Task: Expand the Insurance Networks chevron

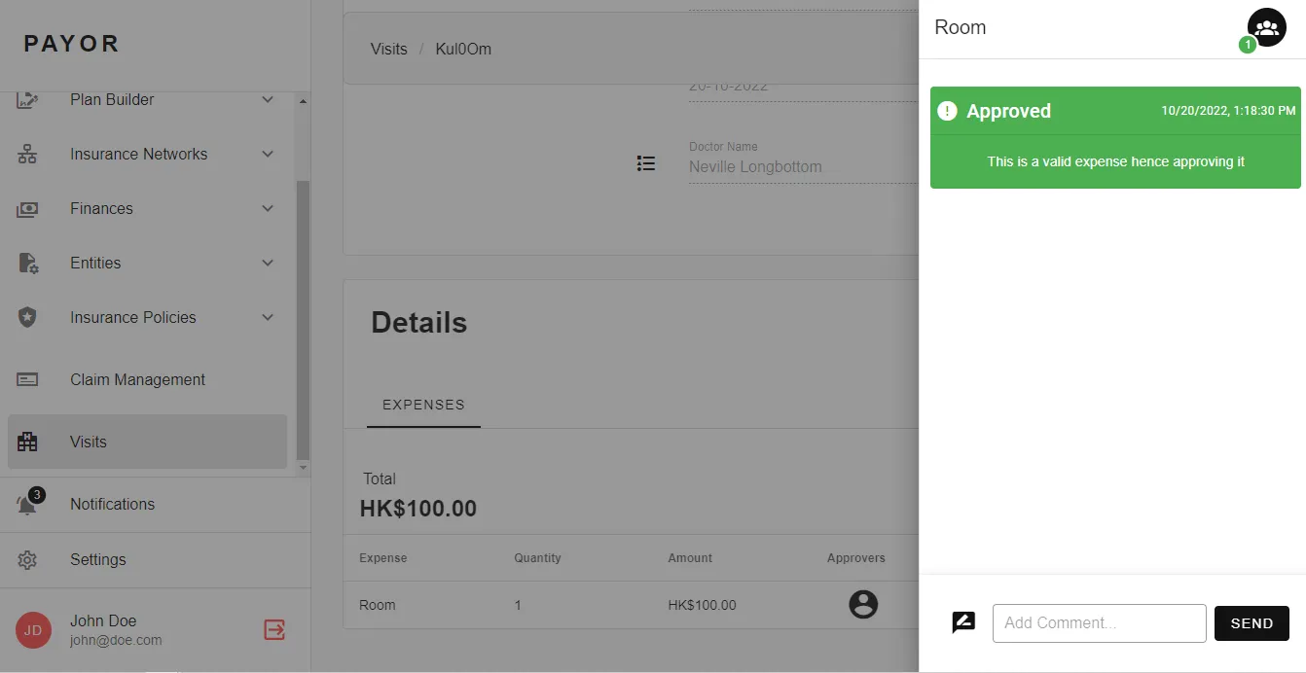Action: (268, 154)
